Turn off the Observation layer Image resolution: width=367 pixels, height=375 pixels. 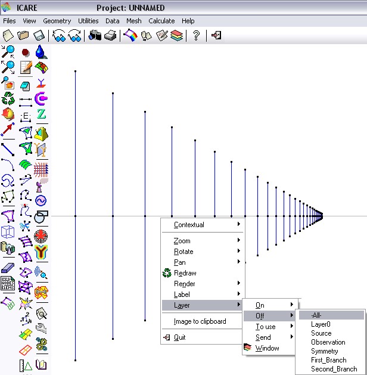coord(331,342)
